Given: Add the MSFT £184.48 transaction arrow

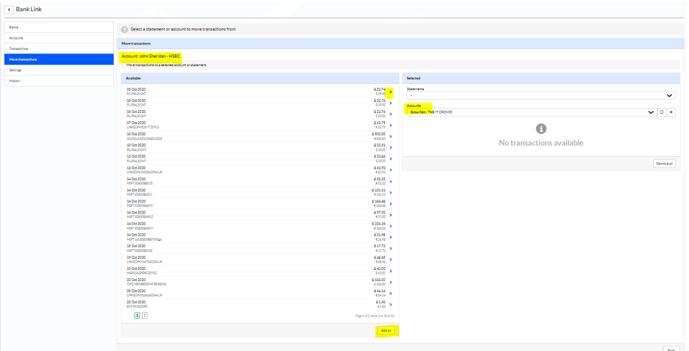Looking at the screenshot, I should pos(391,204).
